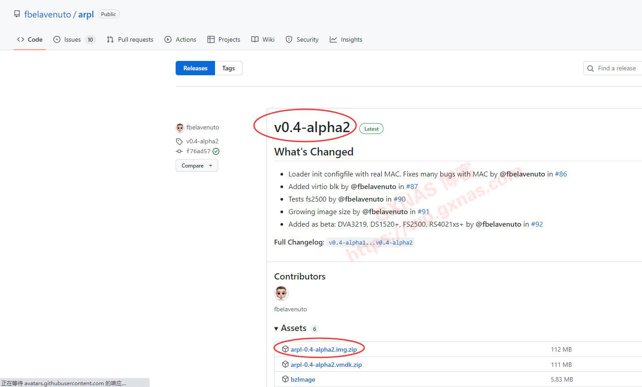Click the package icon beside arpl-0.4-alpha2.img.zip
The image size is (642, 387).
[285, 349]
